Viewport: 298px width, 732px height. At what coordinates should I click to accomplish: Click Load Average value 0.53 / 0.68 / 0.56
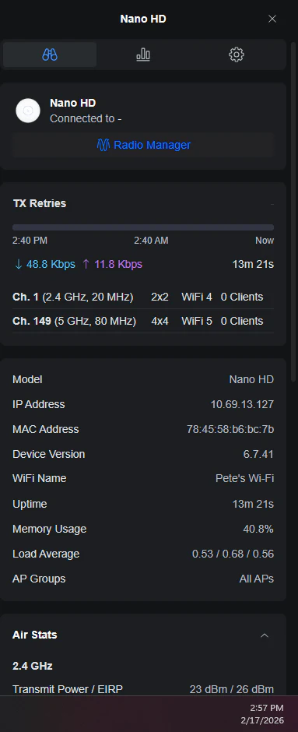tap(233, 554)
